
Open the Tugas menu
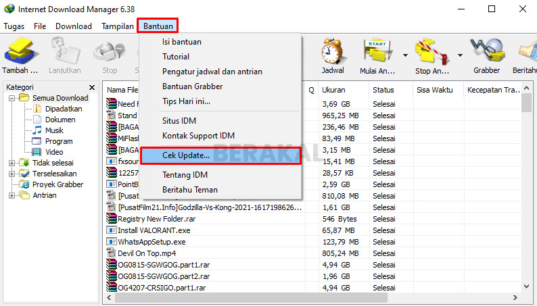coord(14,26)
